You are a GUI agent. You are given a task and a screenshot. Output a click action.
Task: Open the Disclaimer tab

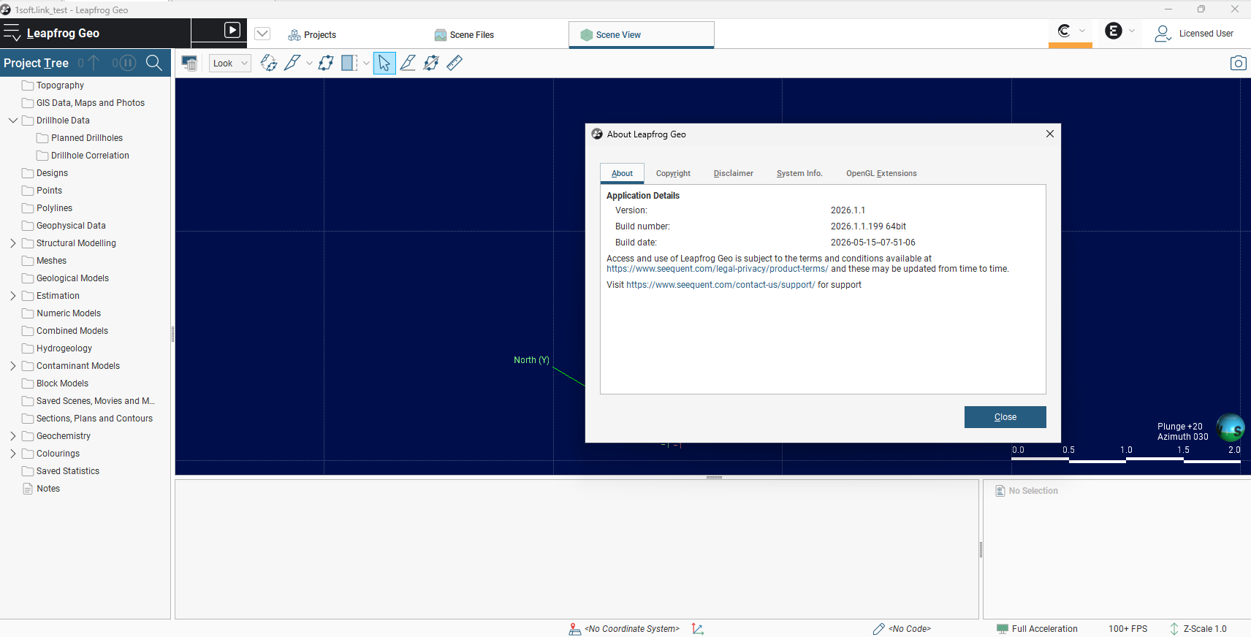(733, 173)
